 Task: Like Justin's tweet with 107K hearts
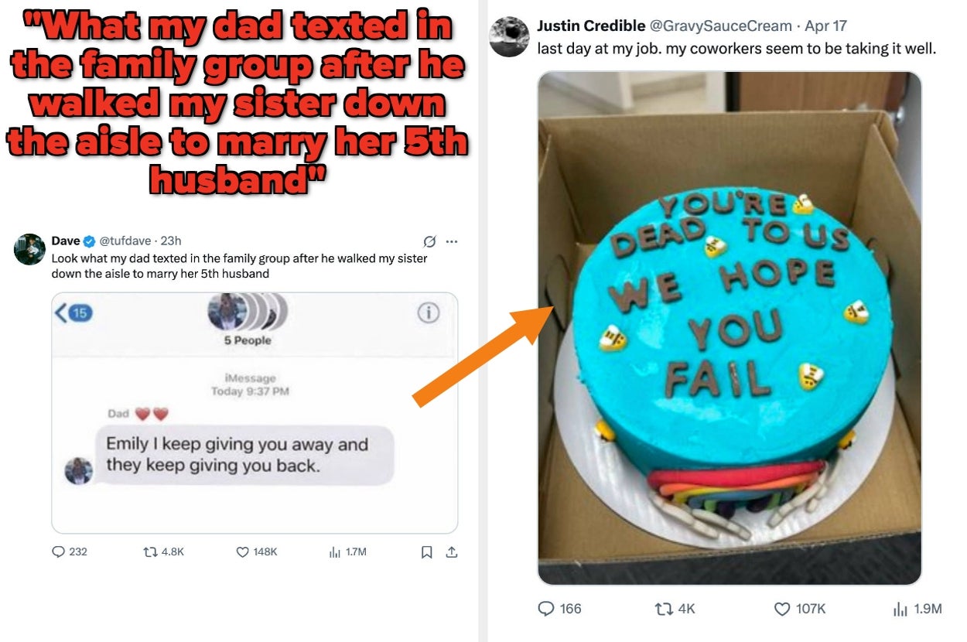coord(782,609)
